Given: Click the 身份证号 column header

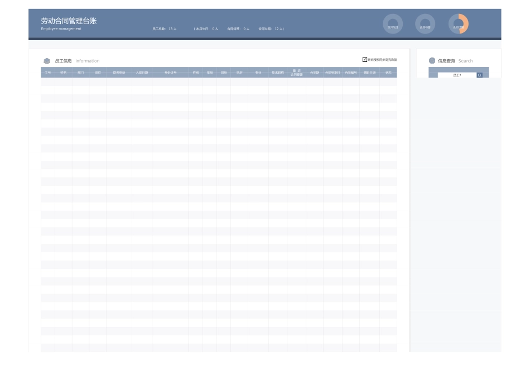Looking at the screenshot, I should tap(170, 73).
